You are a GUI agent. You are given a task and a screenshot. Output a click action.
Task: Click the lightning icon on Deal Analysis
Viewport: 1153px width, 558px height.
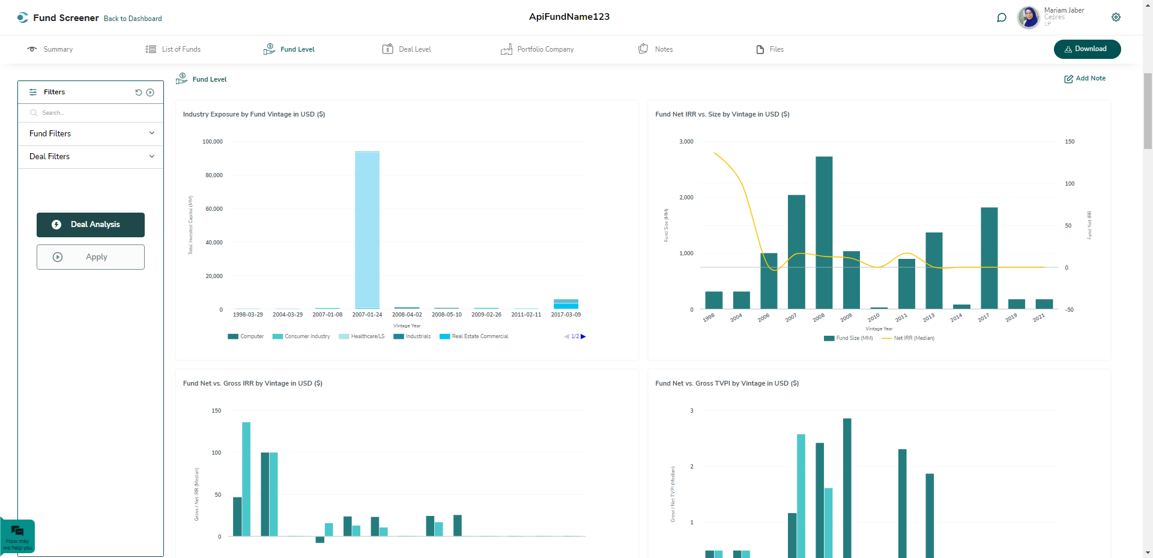[56, 225]
